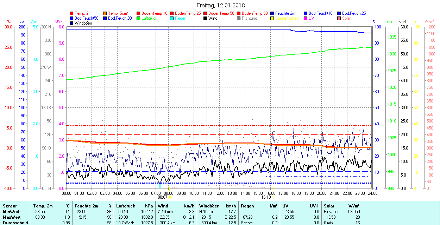Click the 12:00 mark on time axis
440x225 pixels.
click(x=219, y=193)
